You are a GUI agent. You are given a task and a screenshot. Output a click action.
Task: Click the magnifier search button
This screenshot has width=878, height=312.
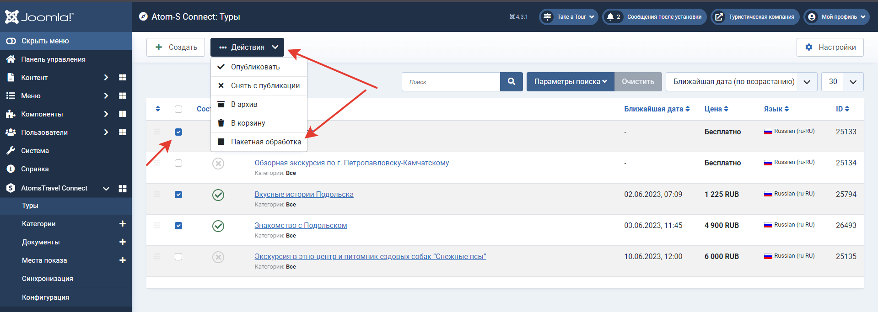[512, 82]
